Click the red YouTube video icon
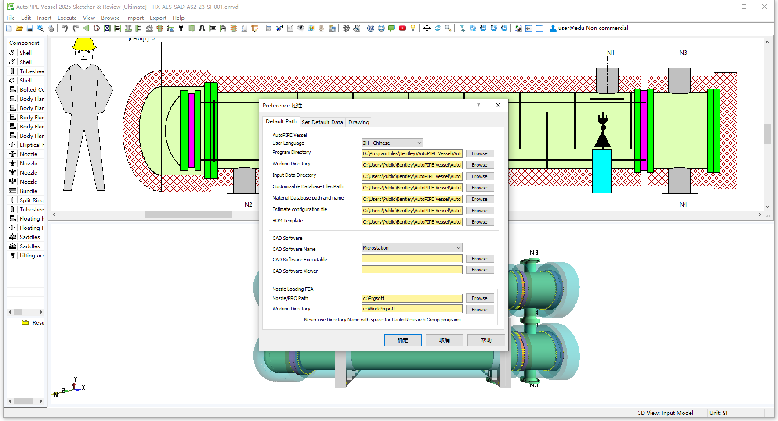Screen dimensions: 778x421 [402, 28]
